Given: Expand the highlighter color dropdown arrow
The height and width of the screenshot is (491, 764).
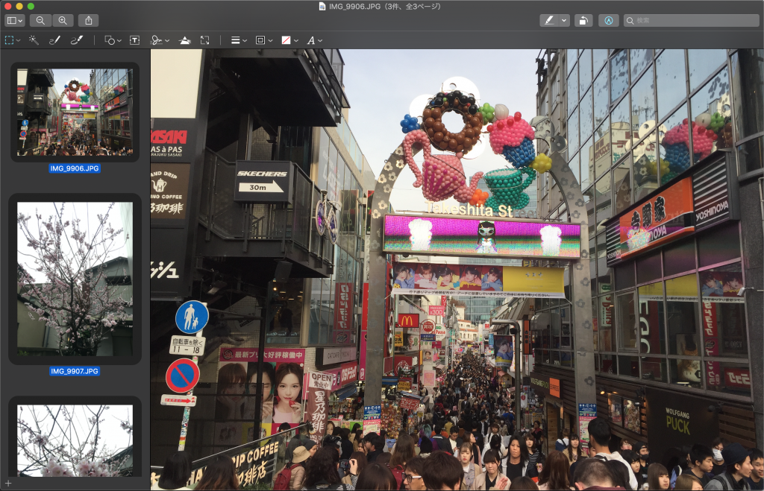Looking at the screenshot, I should 564,21.
